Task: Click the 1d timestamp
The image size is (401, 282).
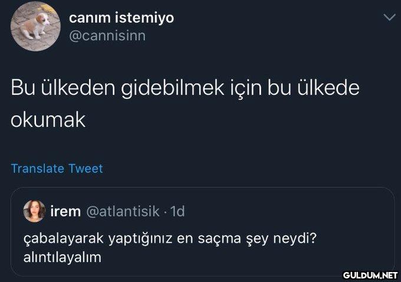Action: tap(177, 211)
